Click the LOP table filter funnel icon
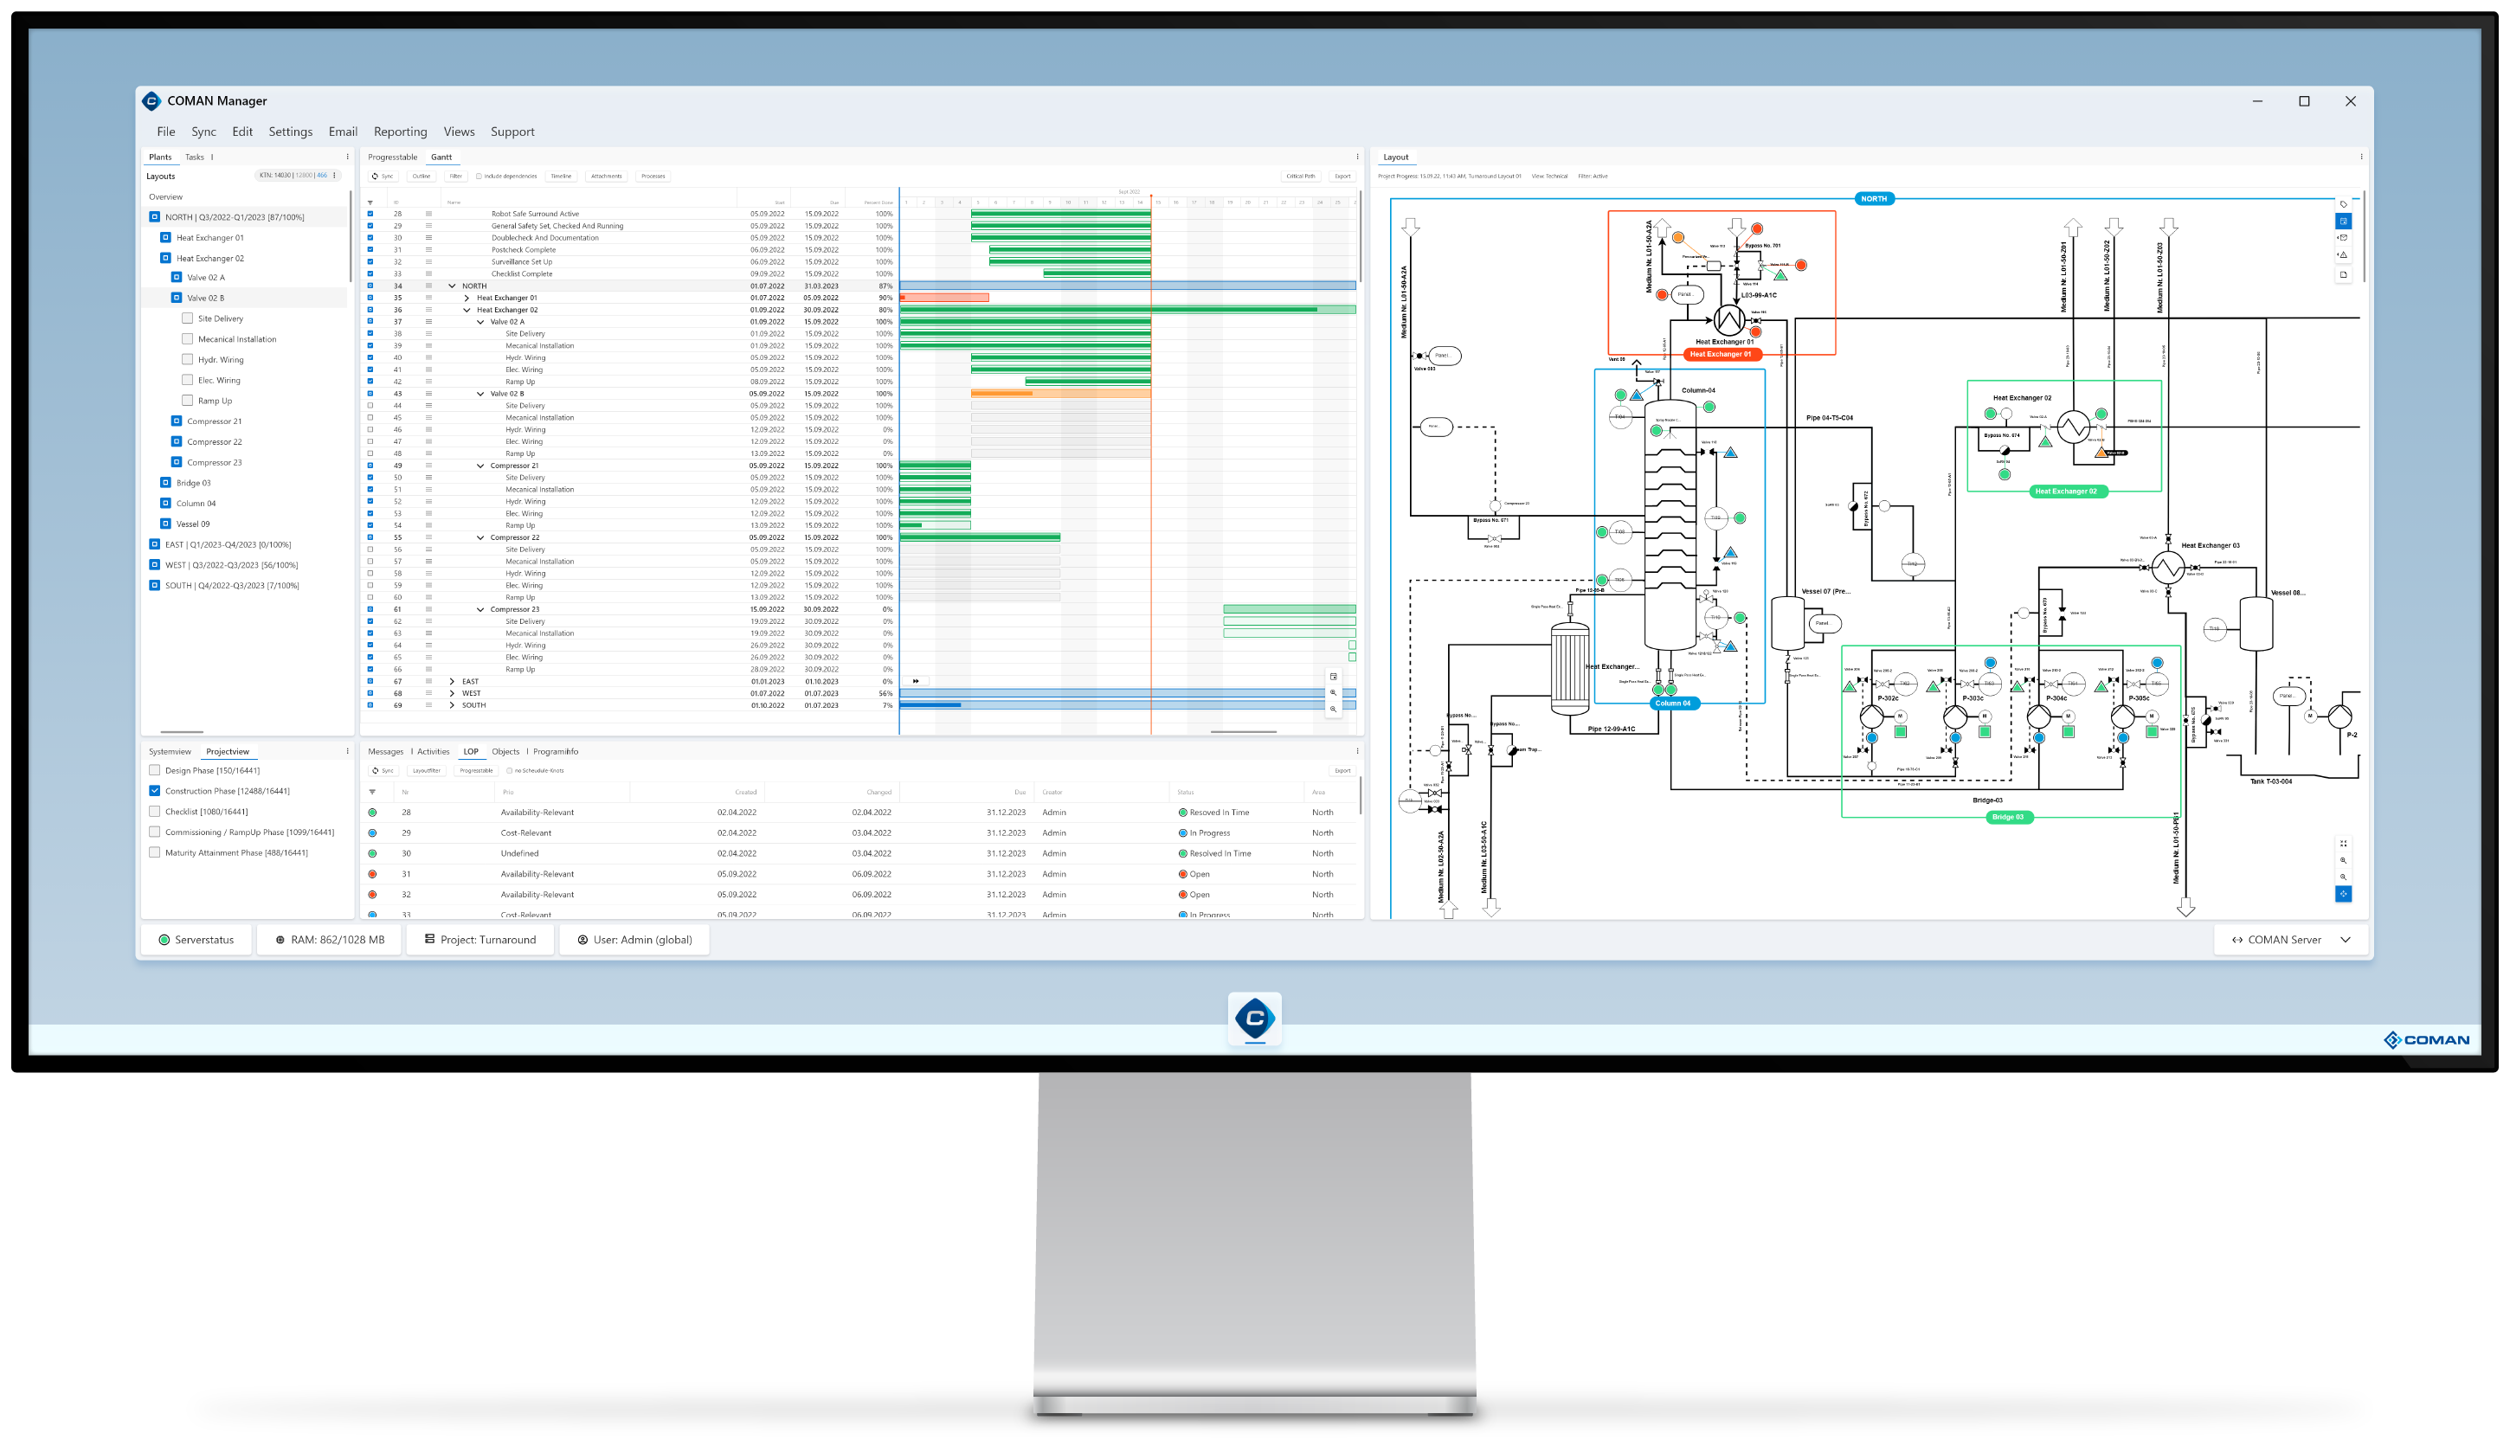Image resolution: width=2510 pixels, height=1446 pixels. [x=372, y=793]
